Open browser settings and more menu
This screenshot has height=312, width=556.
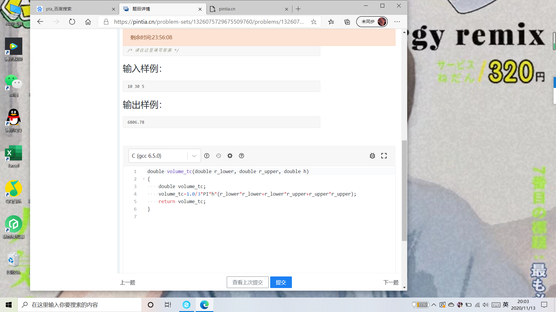tap(397, 22)
